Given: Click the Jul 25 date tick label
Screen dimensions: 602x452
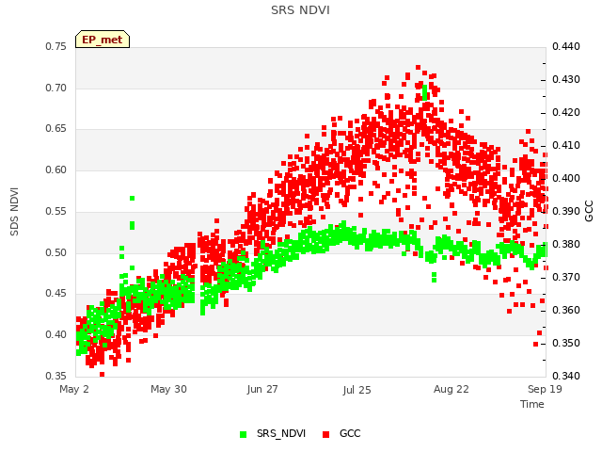Looking at the screenshot, I should (x=356, y=390).
